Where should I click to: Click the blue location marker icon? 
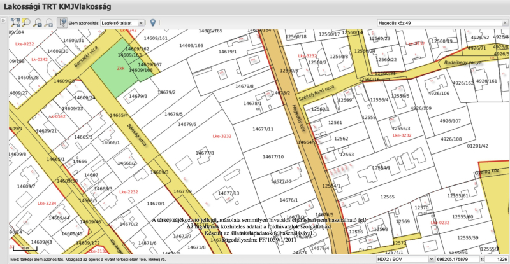(x=152, y=22)
